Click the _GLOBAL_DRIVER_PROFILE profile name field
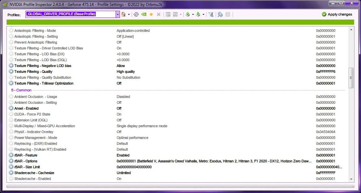This screenshot has height=193, width=361. click(x=71, y=14)
